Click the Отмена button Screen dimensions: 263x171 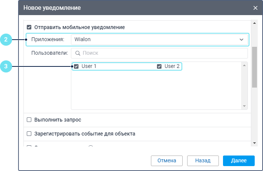click(167, 160)
